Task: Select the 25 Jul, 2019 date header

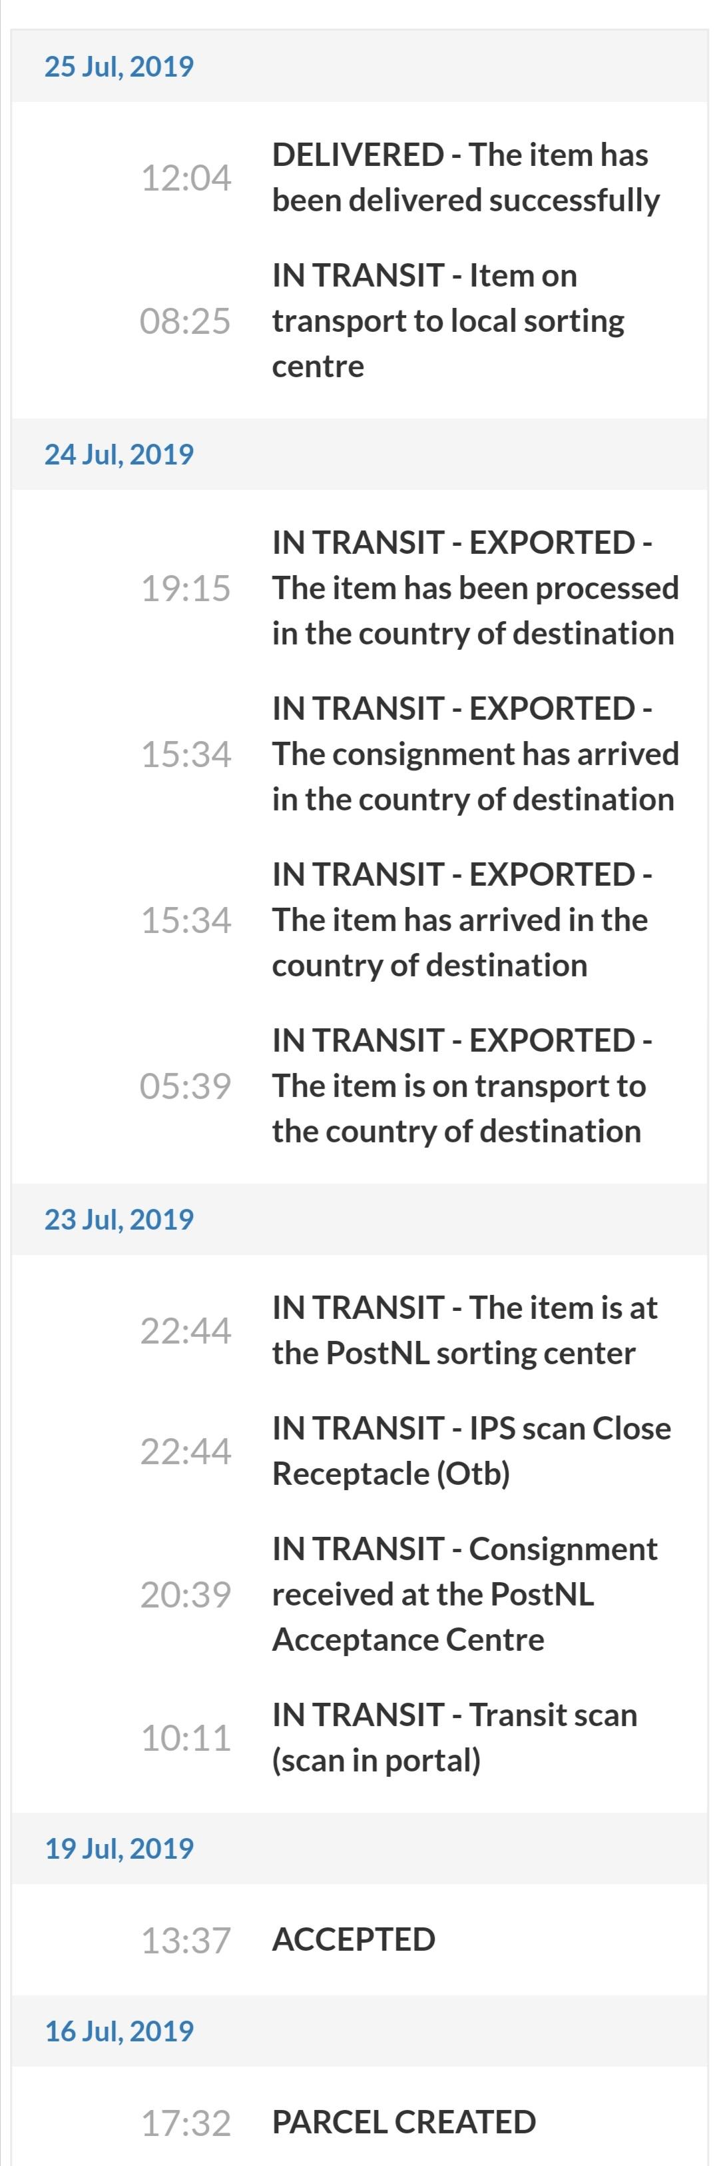Action: pyautogui.click(x=359, y=67)
